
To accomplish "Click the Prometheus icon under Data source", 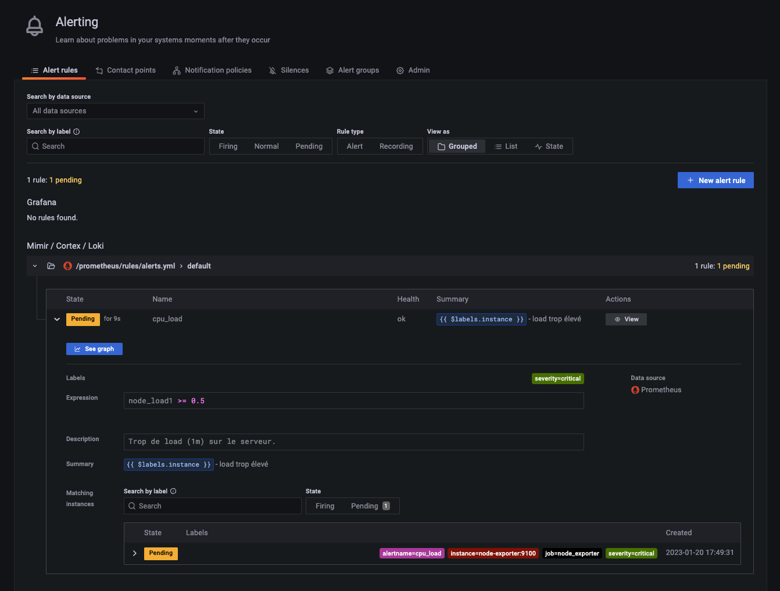I will [x=635, y=390].
